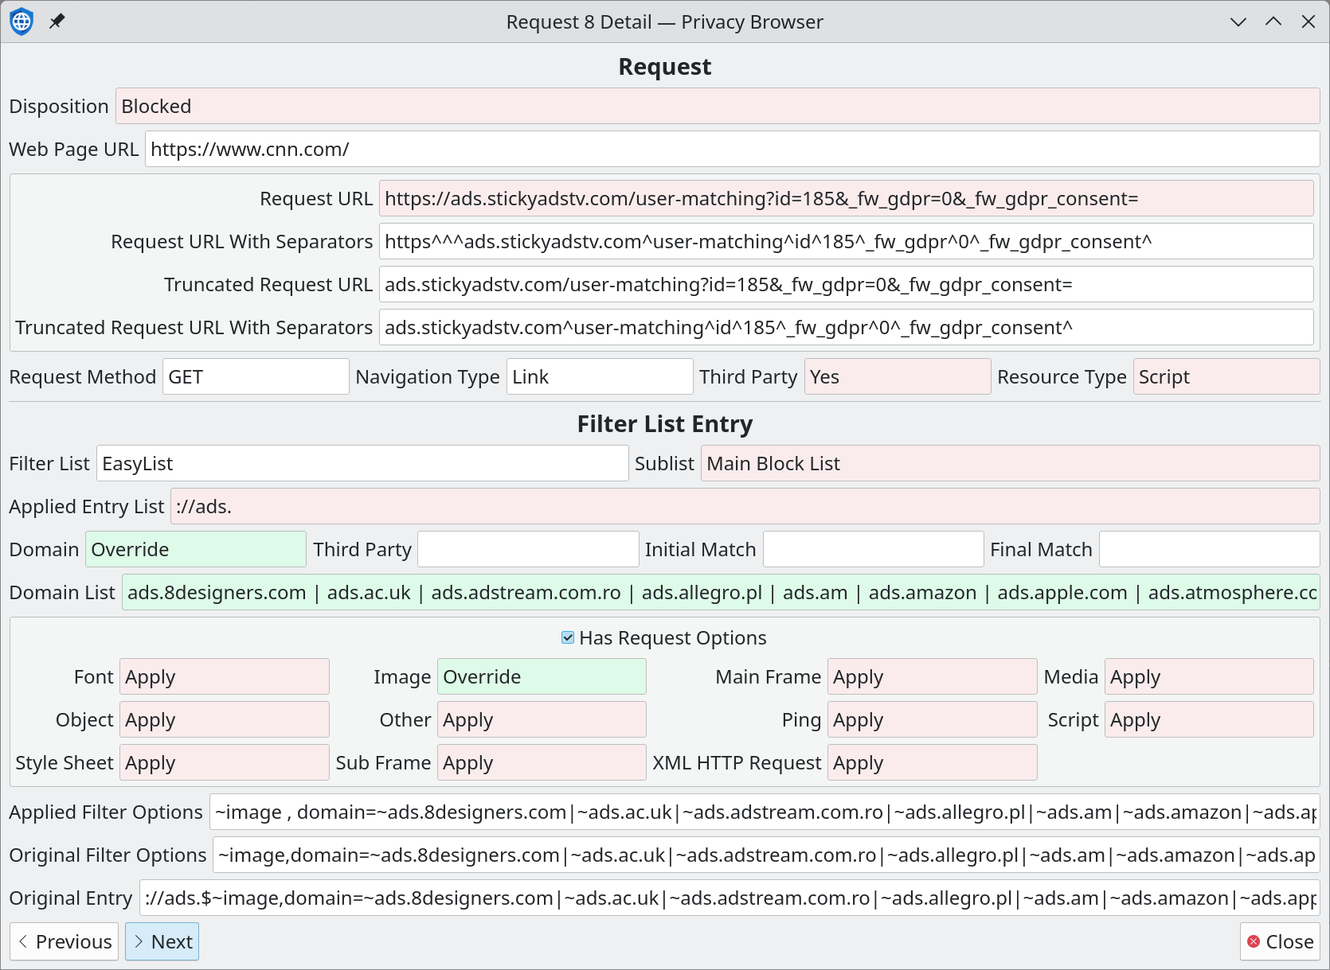Click the minimize chevron in title bar
This screenshot has width=1330, height=970.
[1238, 21]
